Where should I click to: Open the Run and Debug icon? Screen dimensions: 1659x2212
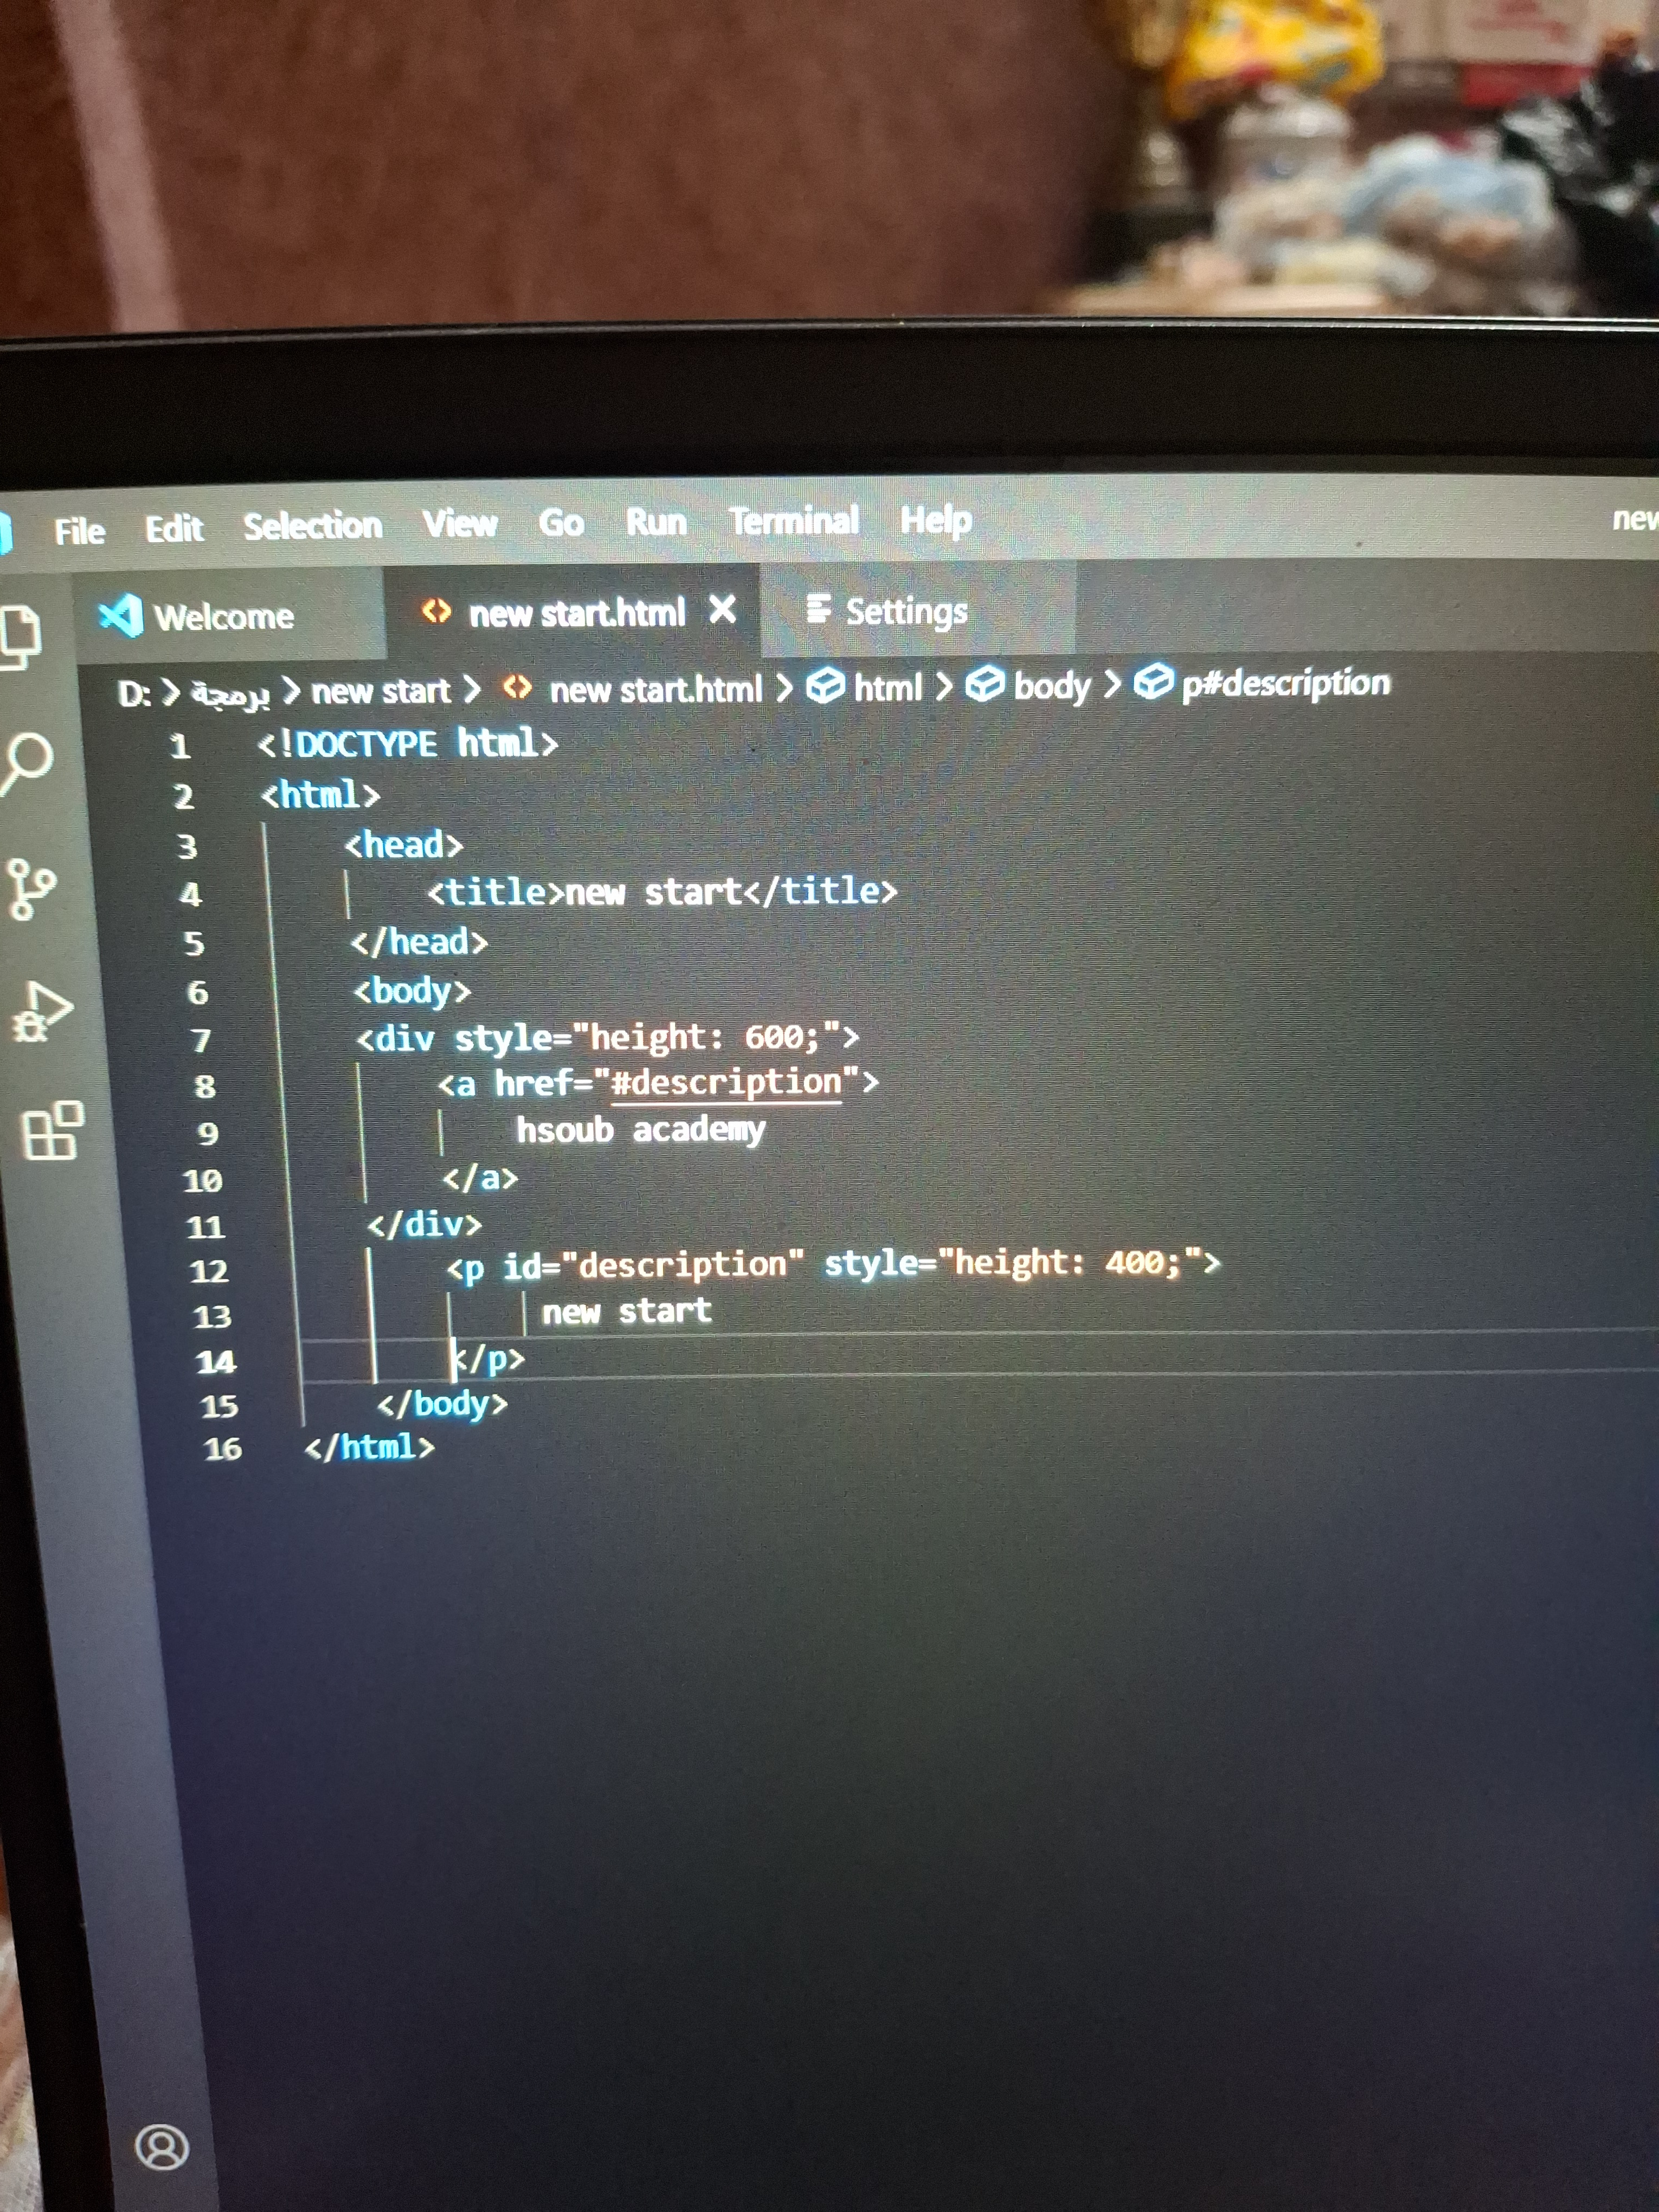[x=42, y=1012]
